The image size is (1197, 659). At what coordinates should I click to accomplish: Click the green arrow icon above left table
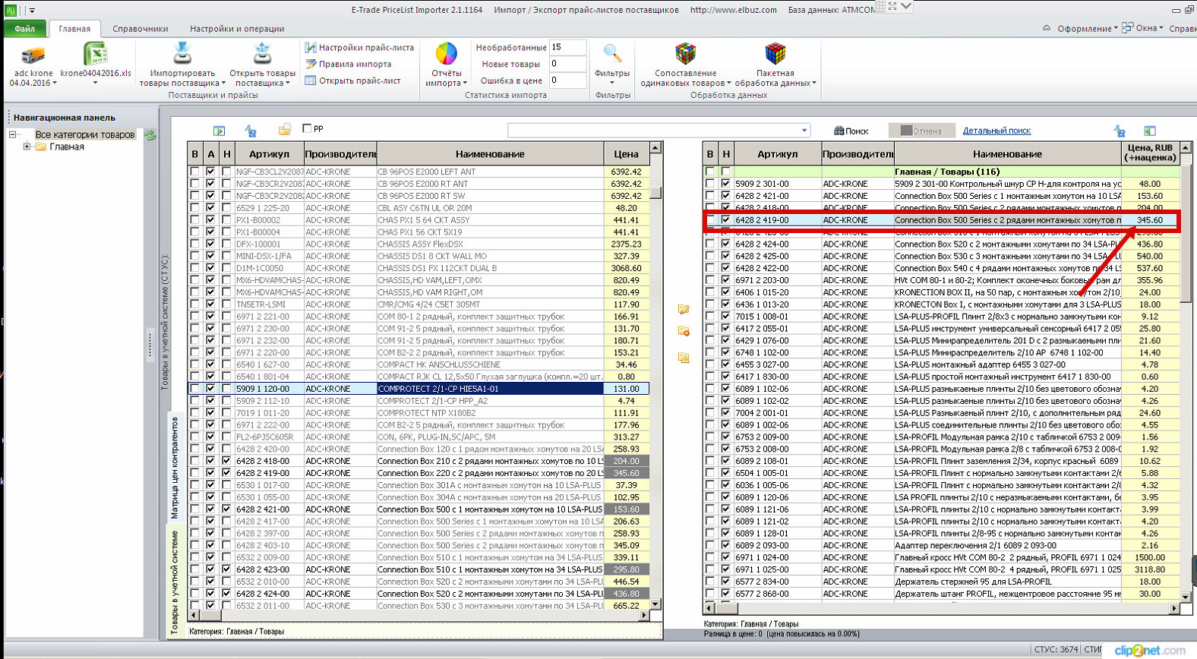tap(219, 131)
